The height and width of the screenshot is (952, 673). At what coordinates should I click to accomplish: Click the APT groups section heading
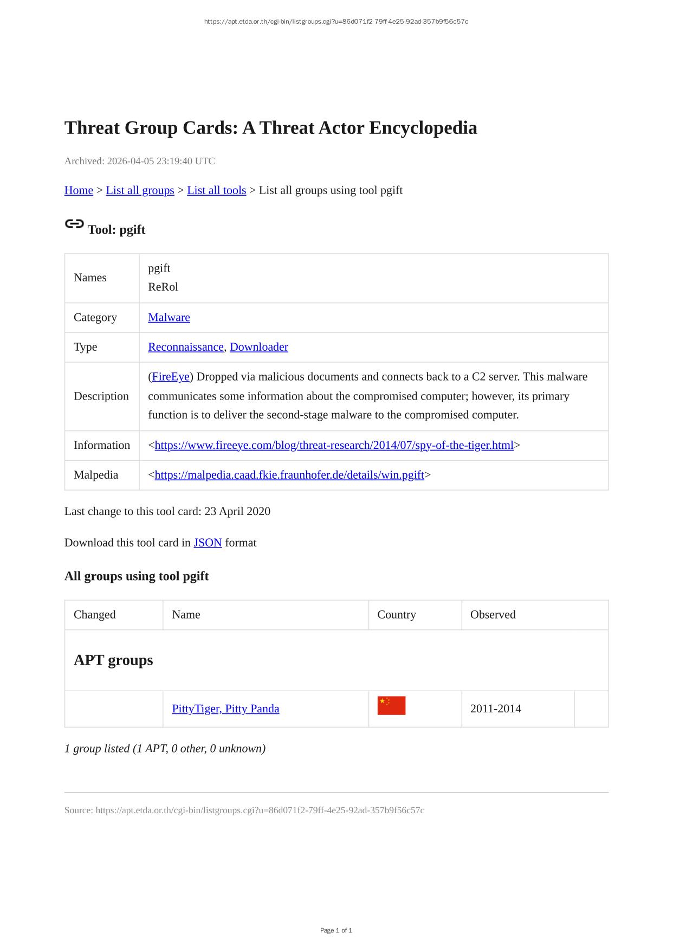[113, 660]
